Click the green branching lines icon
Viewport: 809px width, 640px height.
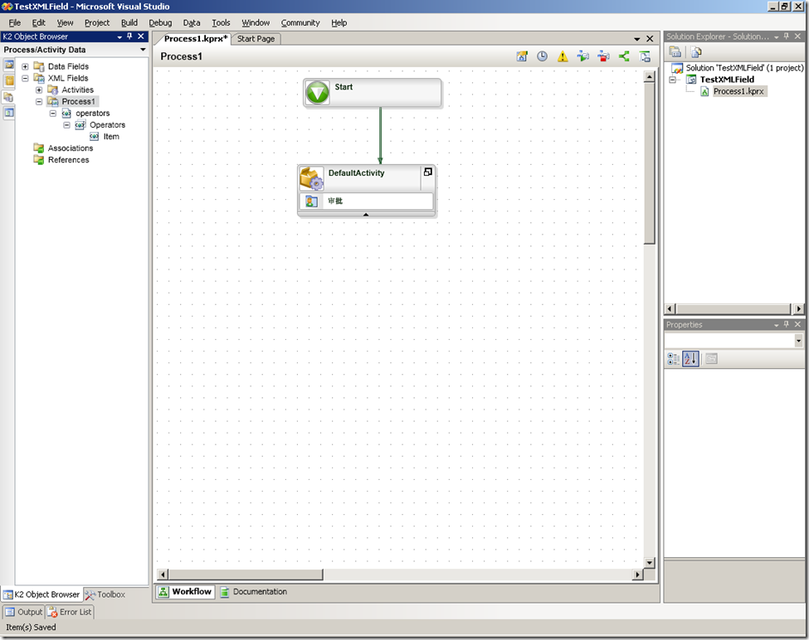(x=624, y=56)
